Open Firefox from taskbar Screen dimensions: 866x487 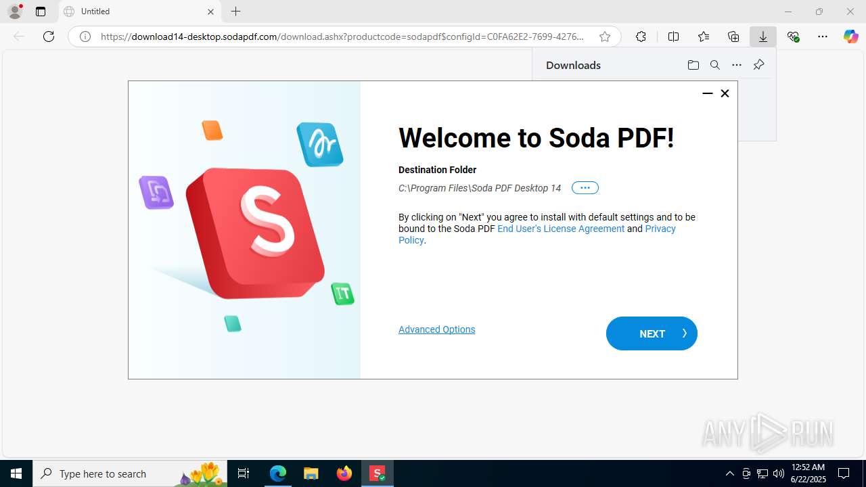pos(344,473)
